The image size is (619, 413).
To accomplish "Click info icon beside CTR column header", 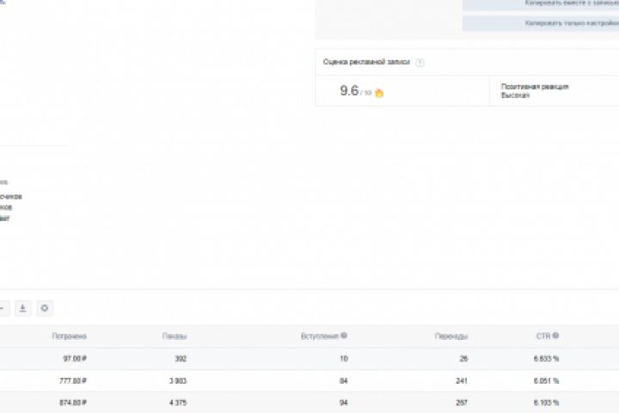I will (x=555, y=336).
